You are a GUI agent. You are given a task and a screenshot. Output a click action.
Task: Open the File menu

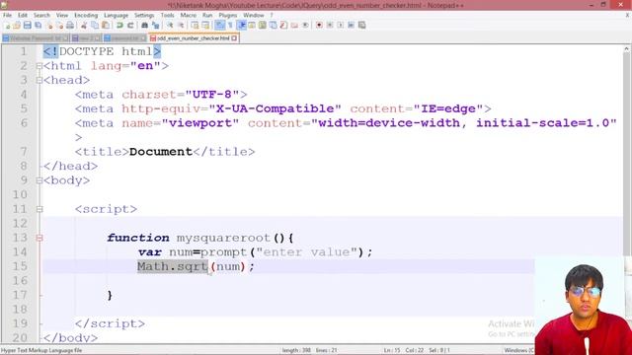click(x=7, y=16)
